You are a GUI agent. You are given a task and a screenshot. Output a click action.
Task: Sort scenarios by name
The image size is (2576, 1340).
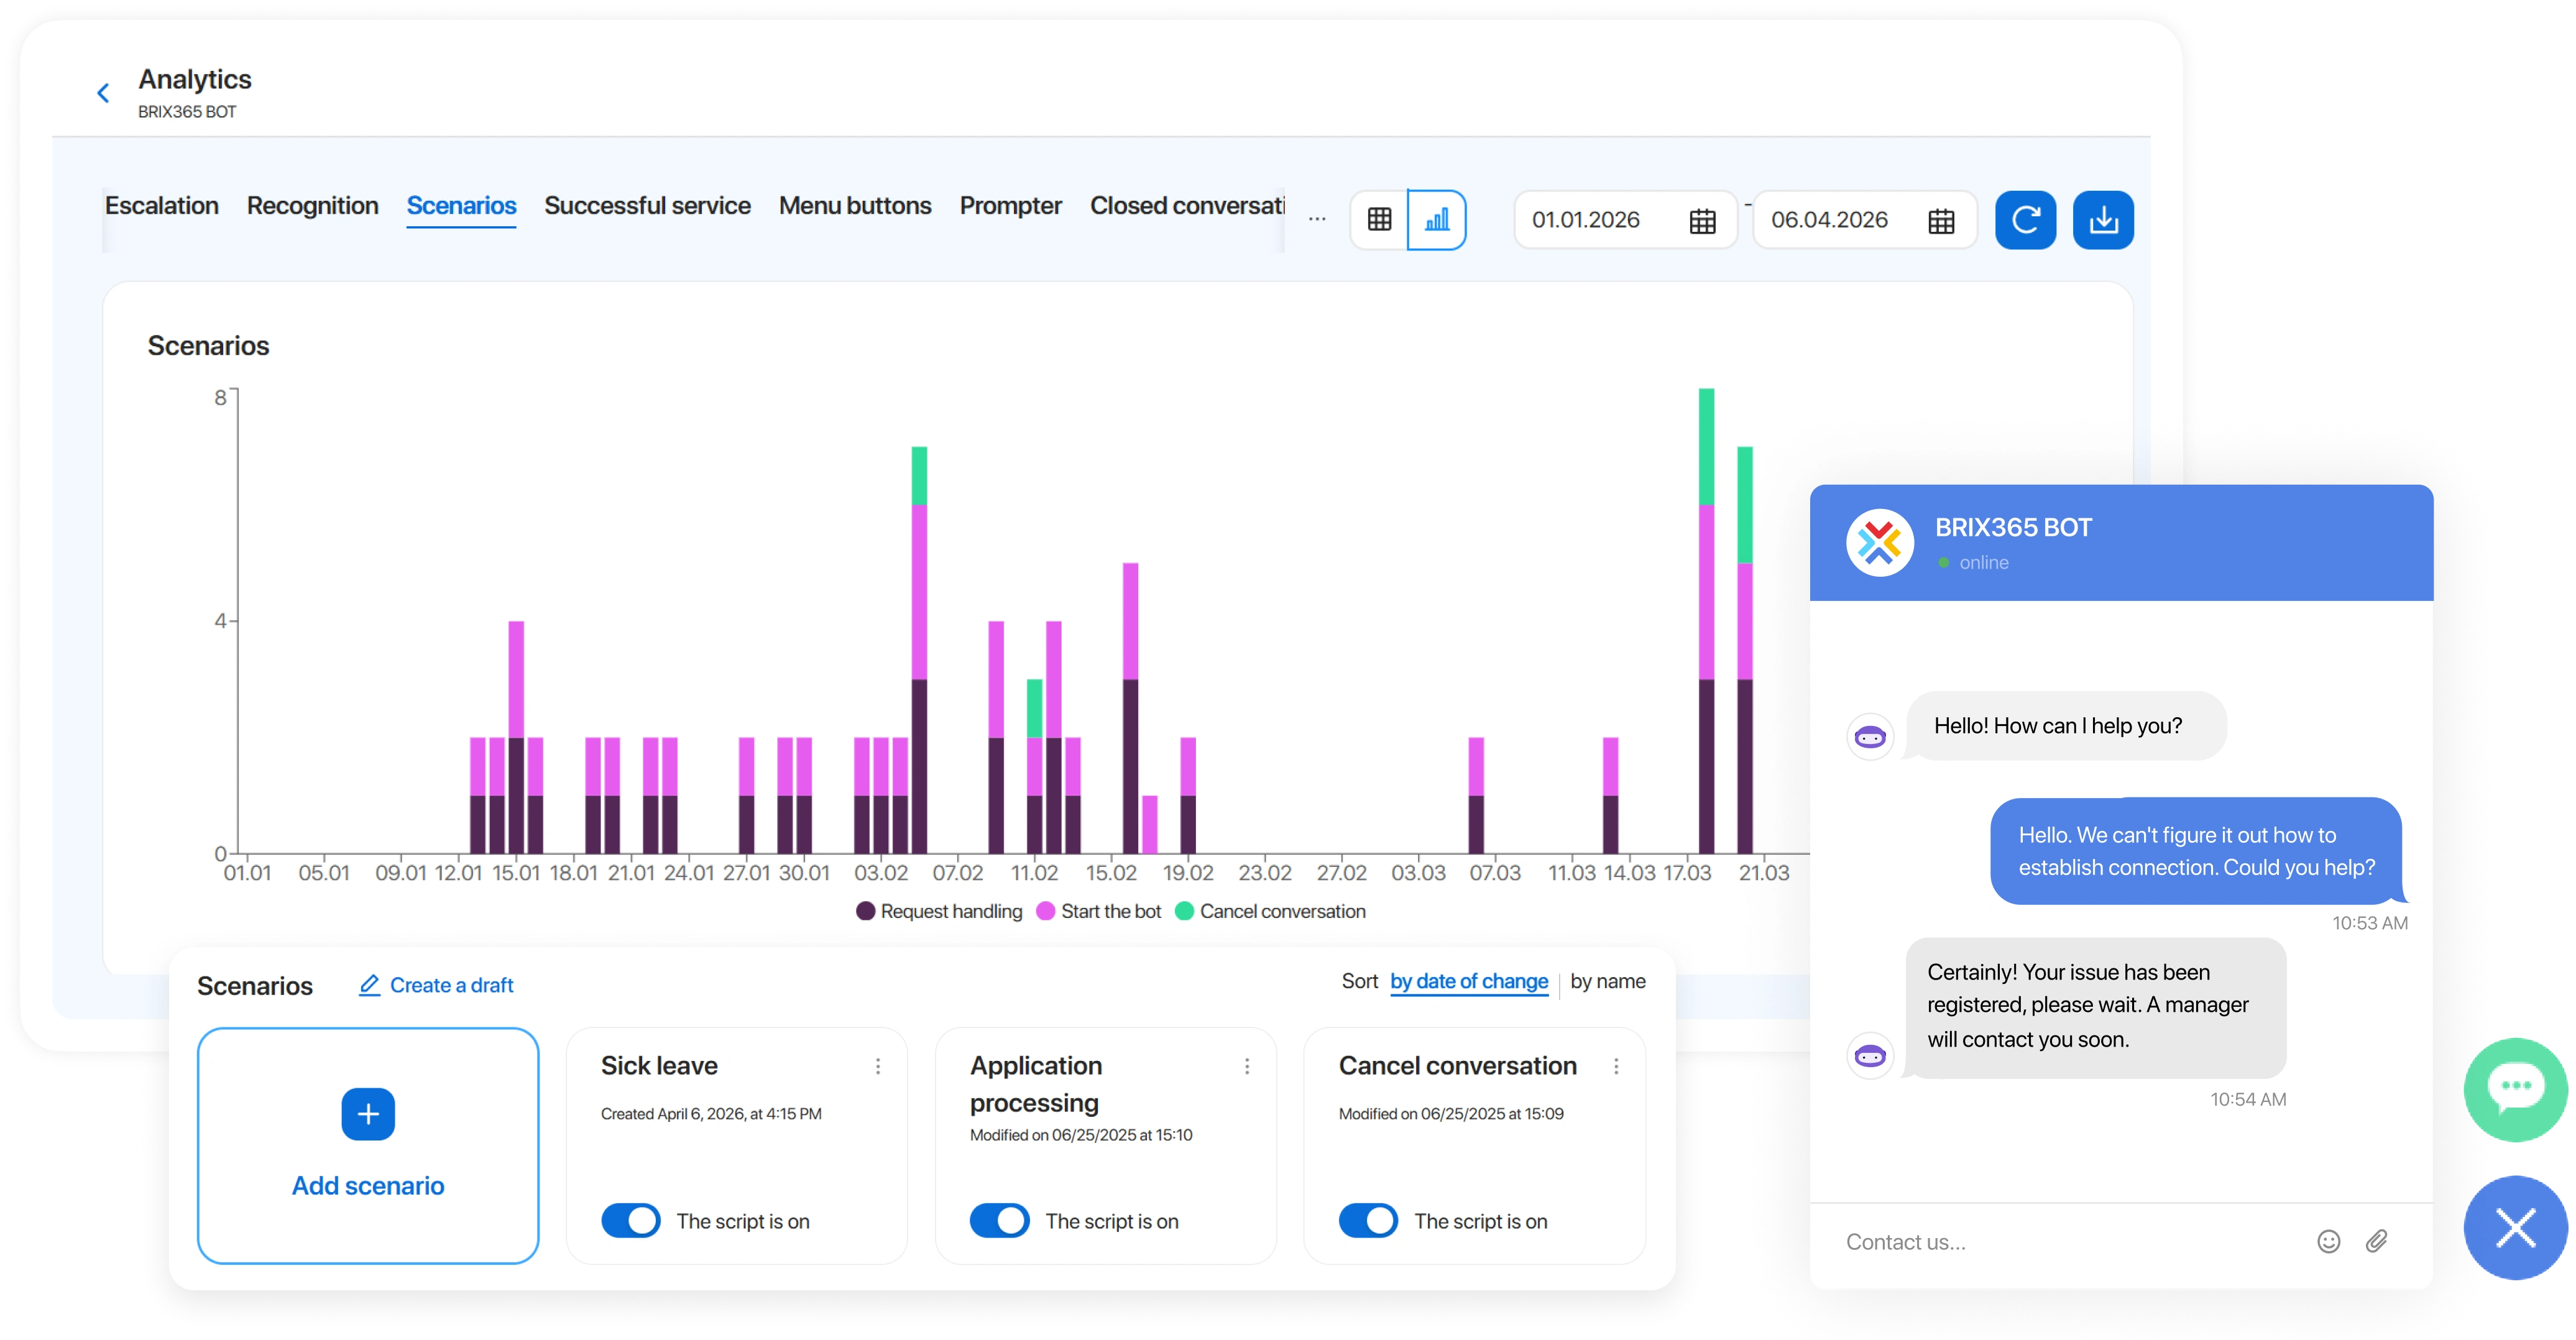pos(1607,981)
